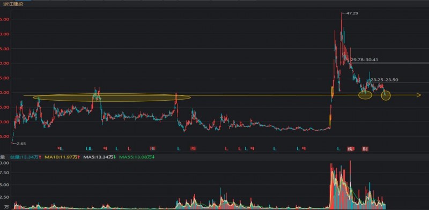Open the red marker left of 财
This screenshot has width=429, height=210.
[350, 149]
